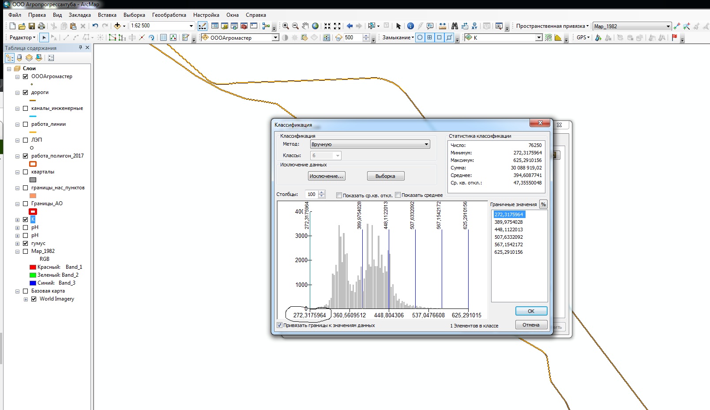Check the 'Показать среднее' option
The width and height of the screenshot is (710, 410).
[398, 195]
